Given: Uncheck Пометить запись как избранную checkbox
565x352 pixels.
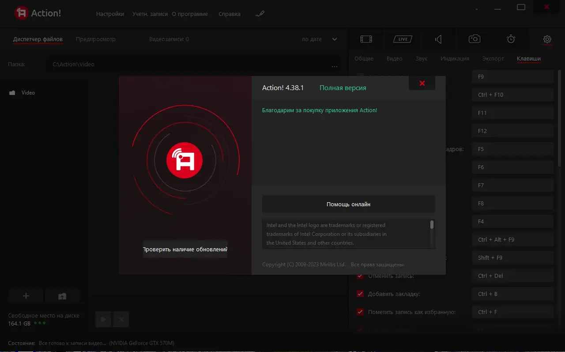Looking at the screenshot, I should click(x=360, y=312).
